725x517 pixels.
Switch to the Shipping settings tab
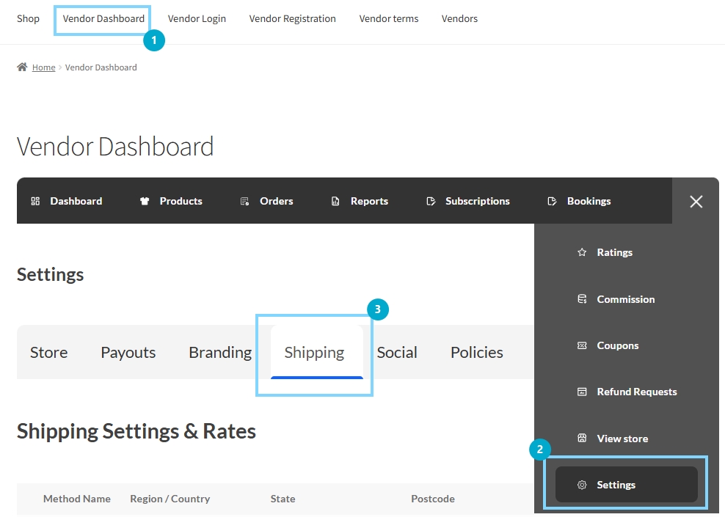tap(314, 353)
